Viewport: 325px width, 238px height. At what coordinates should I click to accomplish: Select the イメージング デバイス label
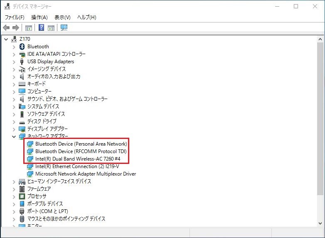coord(47,69)
